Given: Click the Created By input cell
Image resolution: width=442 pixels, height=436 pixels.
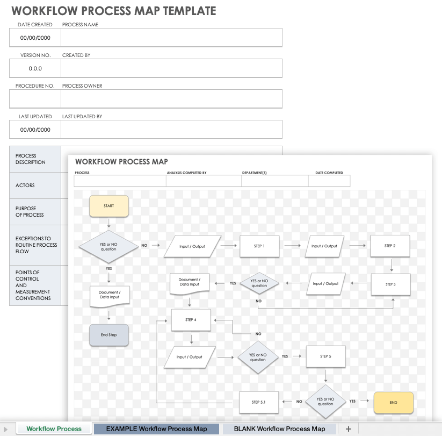Looking at the screenshot, I should click(x=171, y=68).
